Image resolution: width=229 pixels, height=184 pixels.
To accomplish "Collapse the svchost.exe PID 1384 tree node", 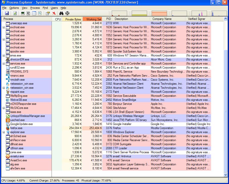I will click(4, 39).
